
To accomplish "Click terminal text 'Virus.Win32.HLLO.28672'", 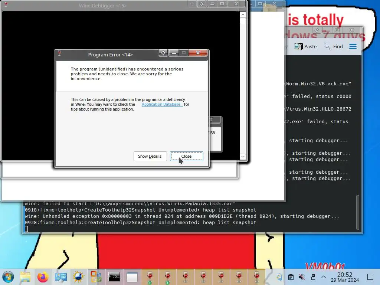I will pyautogui.click(x=318, y=109).
